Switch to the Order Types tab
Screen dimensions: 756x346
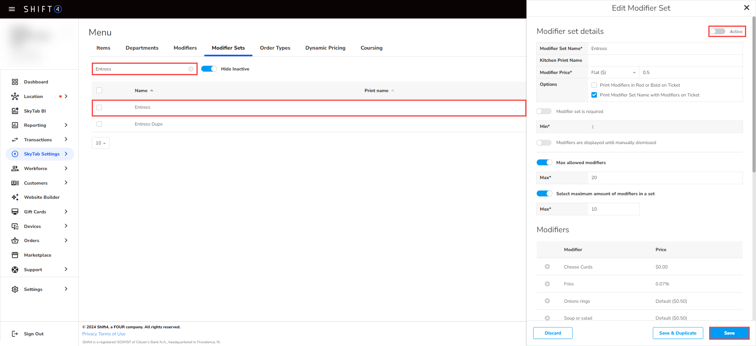[x=275, y=48]
